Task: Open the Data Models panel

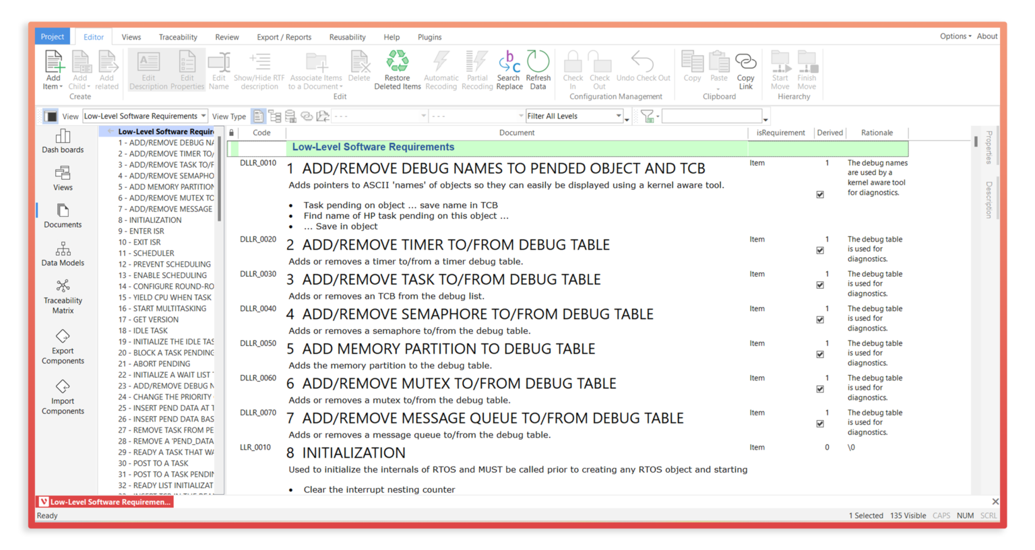Action: [x=63, y=254]
